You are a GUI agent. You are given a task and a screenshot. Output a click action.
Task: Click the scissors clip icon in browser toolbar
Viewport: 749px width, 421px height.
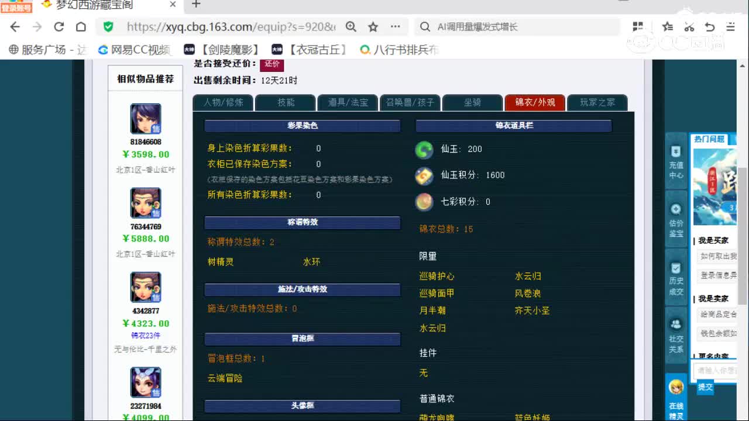pos(689,26)
